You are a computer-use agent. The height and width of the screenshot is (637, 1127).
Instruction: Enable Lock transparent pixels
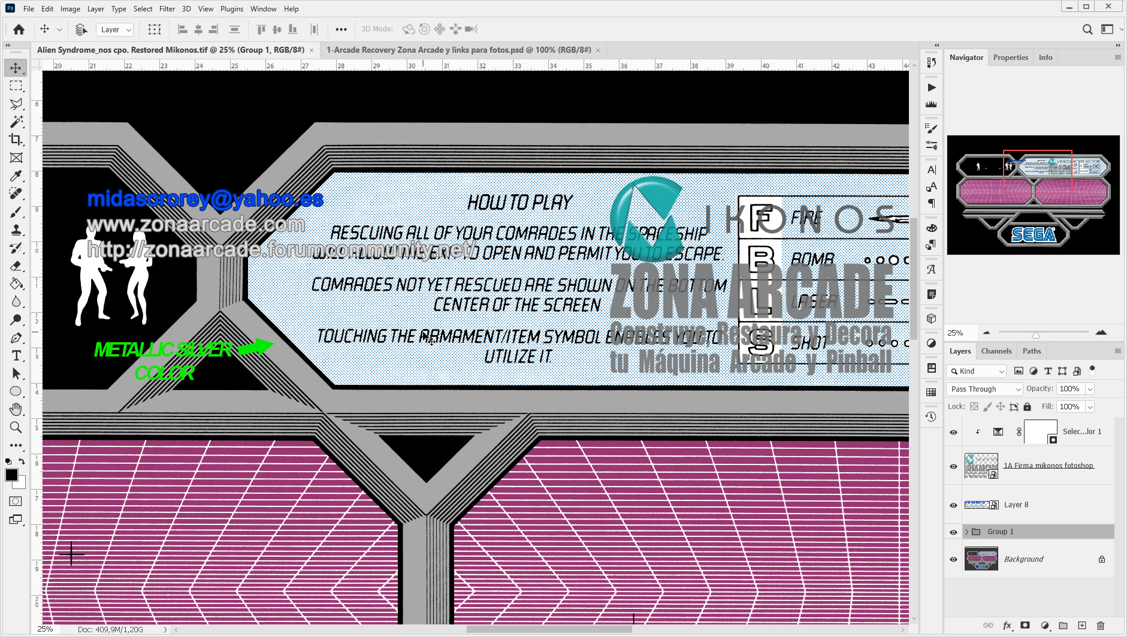pos(974,407)
